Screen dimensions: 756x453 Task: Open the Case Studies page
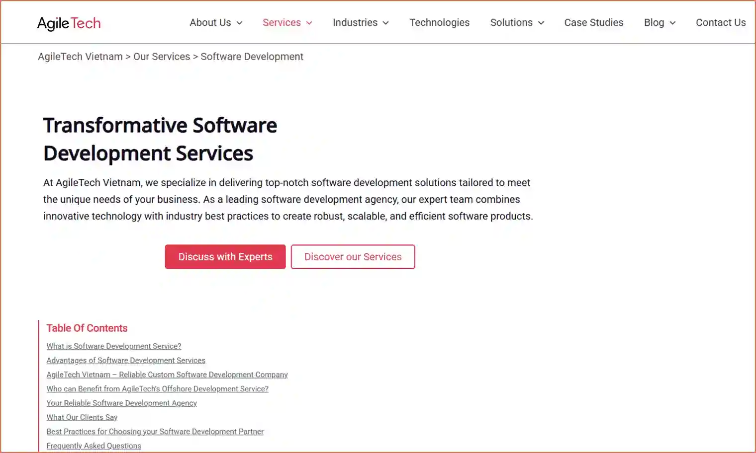pos(593,22)
